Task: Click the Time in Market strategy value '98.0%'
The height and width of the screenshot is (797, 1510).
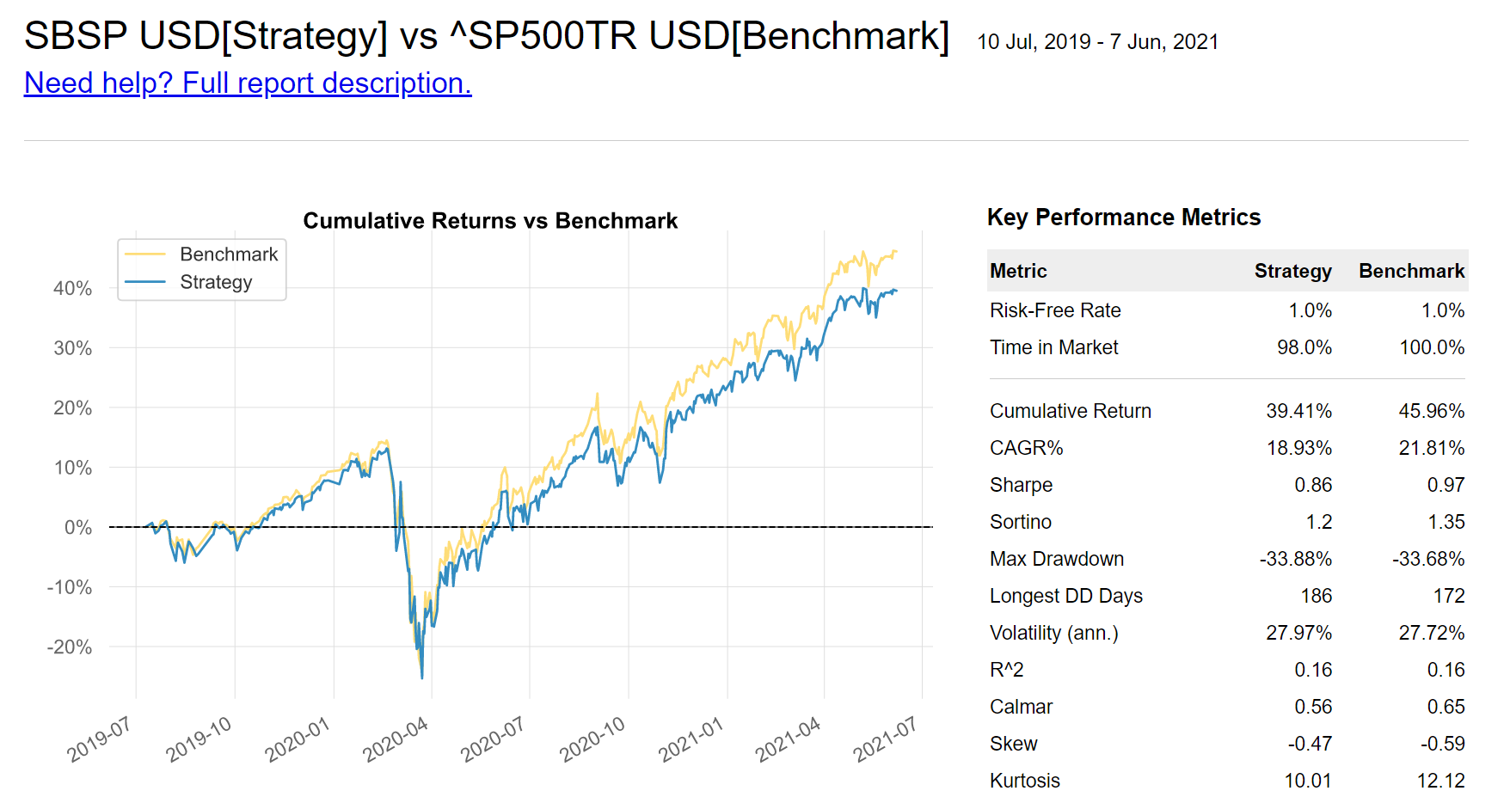Action: click(1304, 347)
